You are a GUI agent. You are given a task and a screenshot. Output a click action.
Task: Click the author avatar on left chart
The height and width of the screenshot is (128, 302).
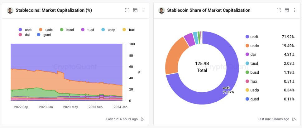10,10
